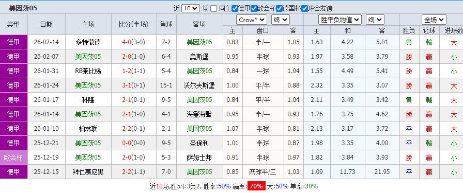Click the 多特蒙德 home team link
The height and width of the screenshot is (193, 463).
point(88,42)
